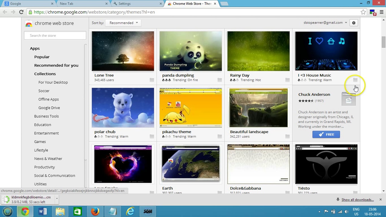Open the Earth theme thumbnail
This screenshot has width=386, height=217.
[x=191, y=164]
